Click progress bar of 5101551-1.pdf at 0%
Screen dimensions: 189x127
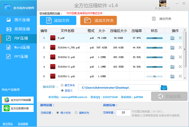(x=155, y=77)
